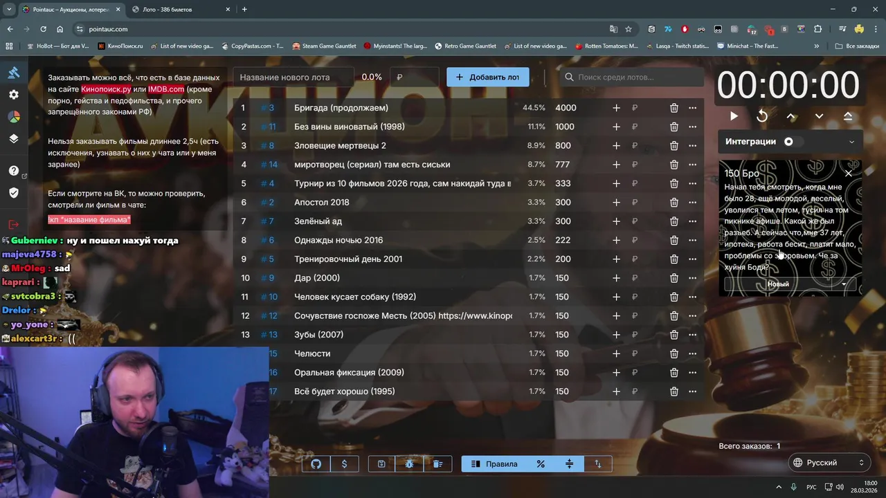Toggle the percent display button
This screenshot has width=886, height=498.
point(541,464)
